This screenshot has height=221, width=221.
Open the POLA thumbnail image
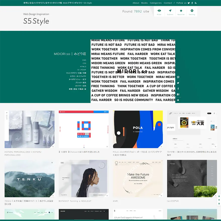point(138,129)
